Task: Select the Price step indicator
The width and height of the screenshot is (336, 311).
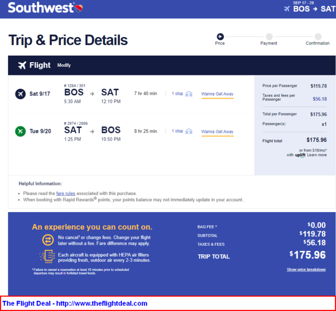Action: point(220,36)
